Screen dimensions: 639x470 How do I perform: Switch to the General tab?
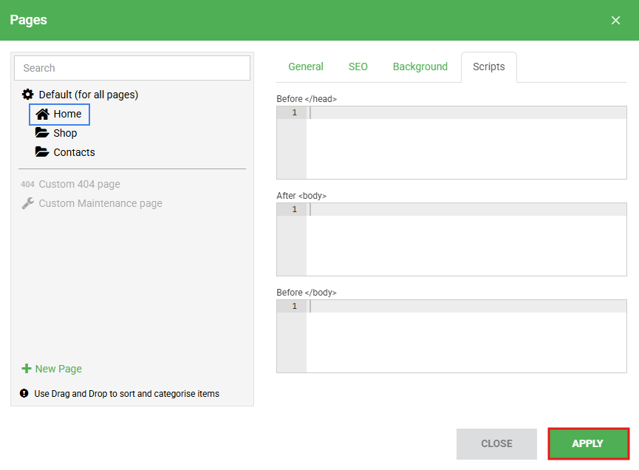click(x=306, y=67)
